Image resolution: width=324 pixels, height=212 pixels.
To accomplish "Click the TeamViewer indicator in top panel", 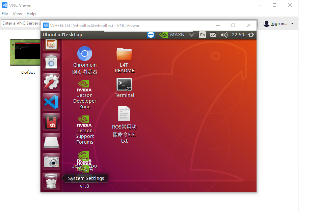I will click(151, 35).
